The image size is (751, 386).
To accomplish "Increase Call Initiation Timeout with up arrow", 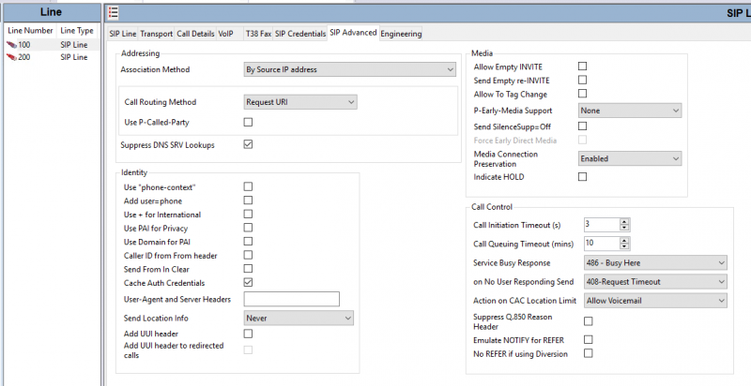I will (x=624, y=222).
